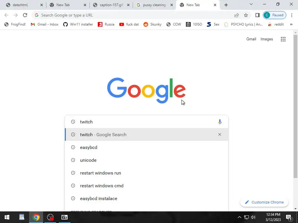This screenshot has height=223, width=298.
Task: Click the Google logo
Action: pyautogui.click(x=146, y=91)
